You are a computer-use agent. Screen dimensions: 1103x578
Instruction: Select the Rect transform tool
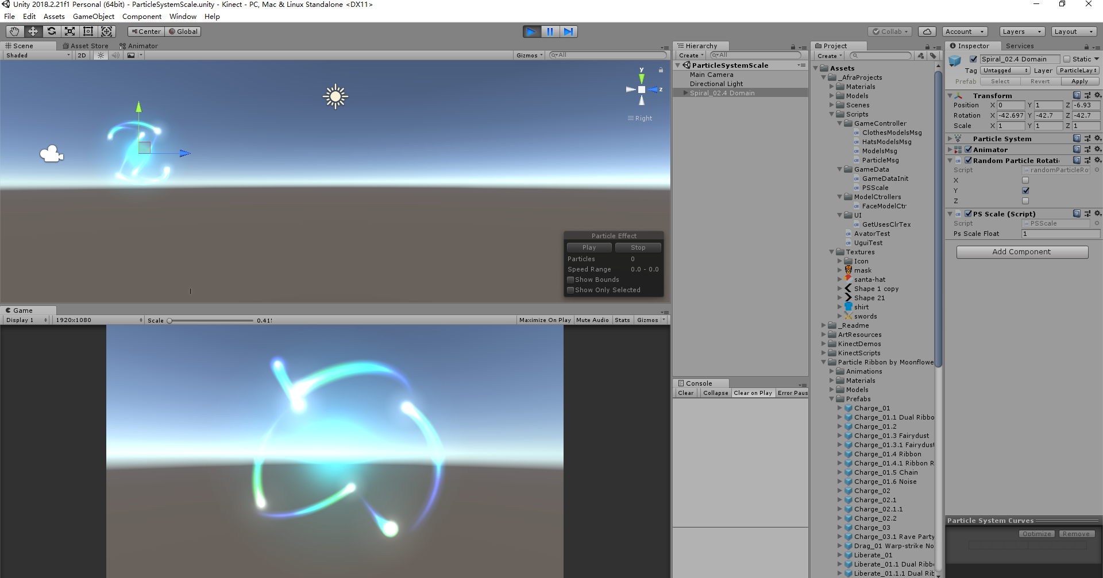point(88,32)
